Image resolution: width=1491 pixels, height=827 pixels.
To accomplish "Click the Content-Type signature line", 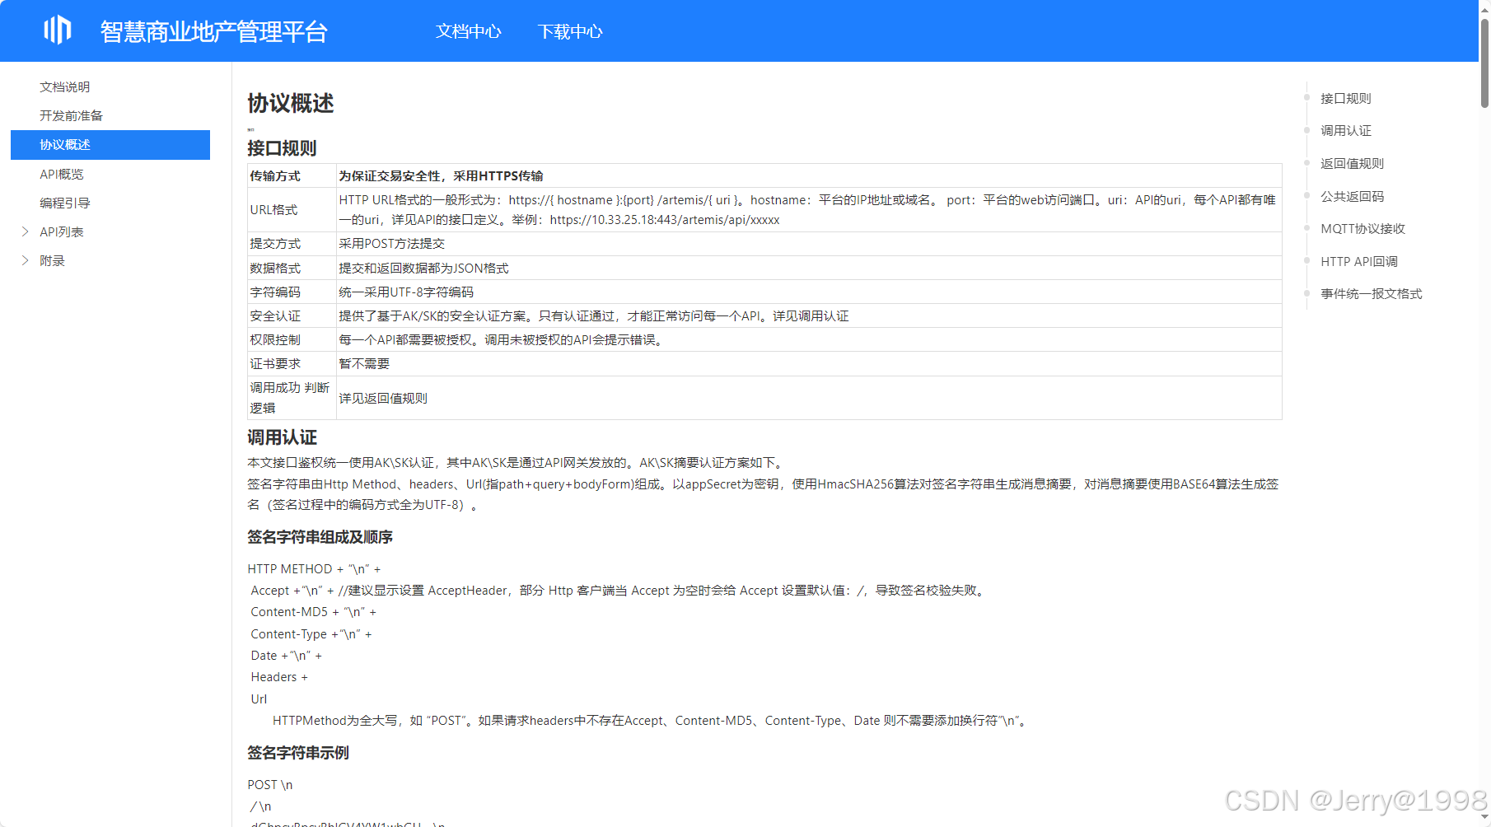I will (x=311, y=634).
